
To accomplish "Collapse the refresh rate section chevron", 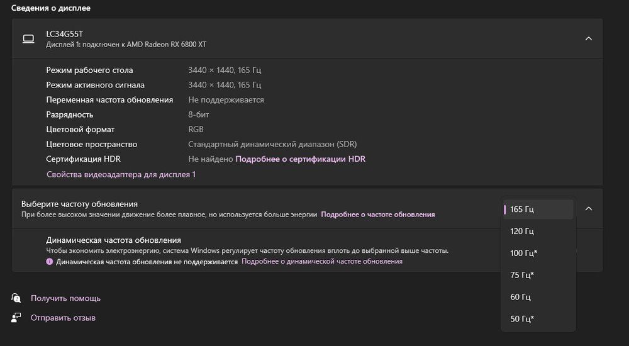I will coord(589,208).
